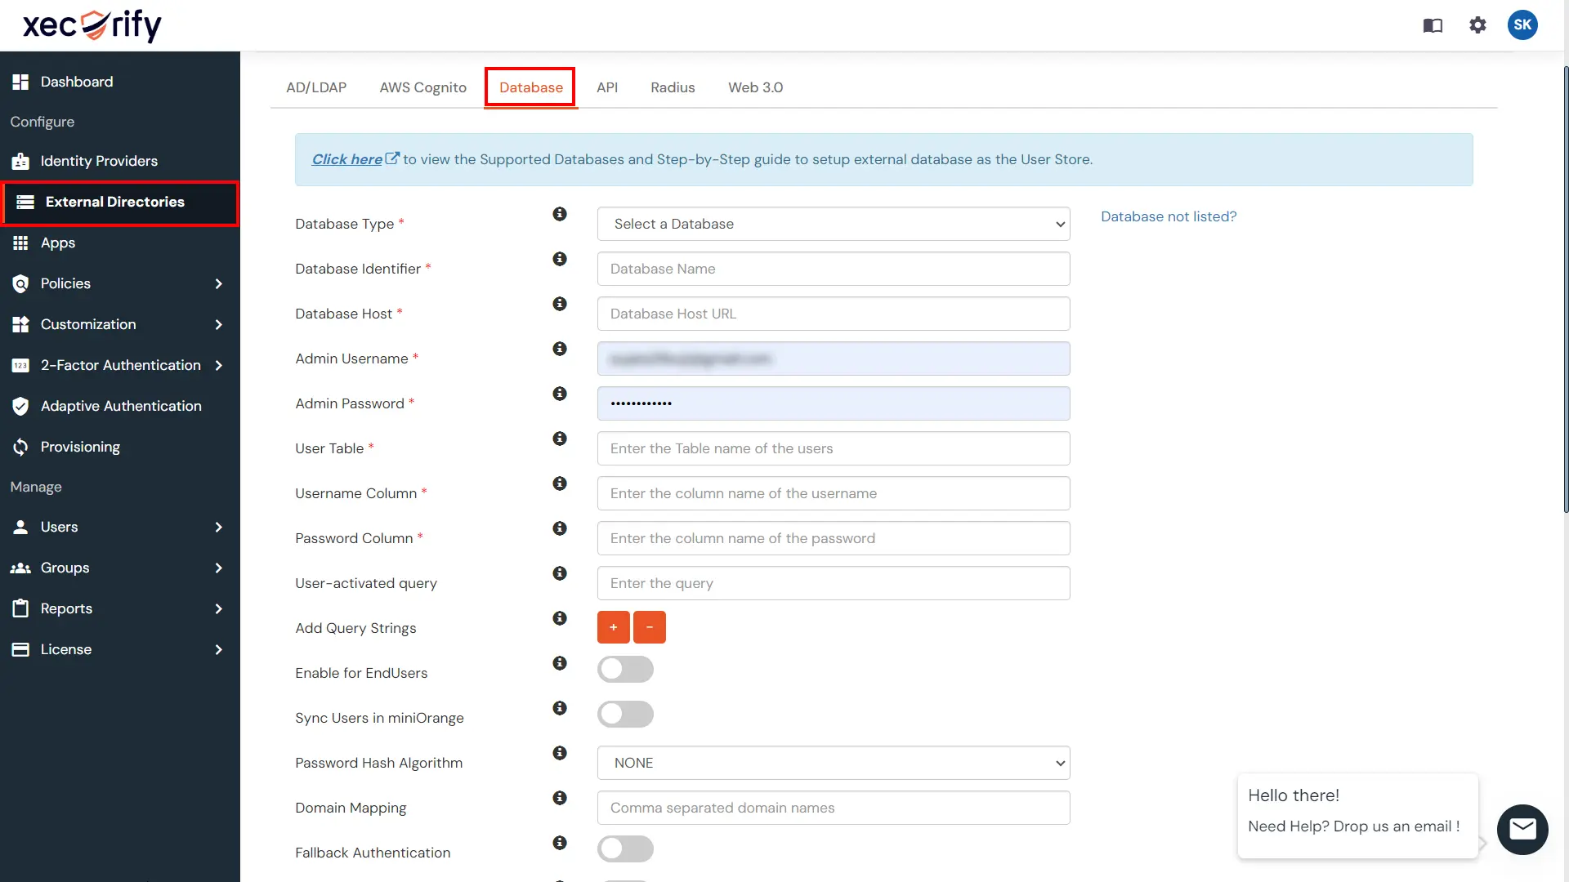Click the Enter the query field
The height and width of the screenshot is (882, 1569).
coord(834,583)
